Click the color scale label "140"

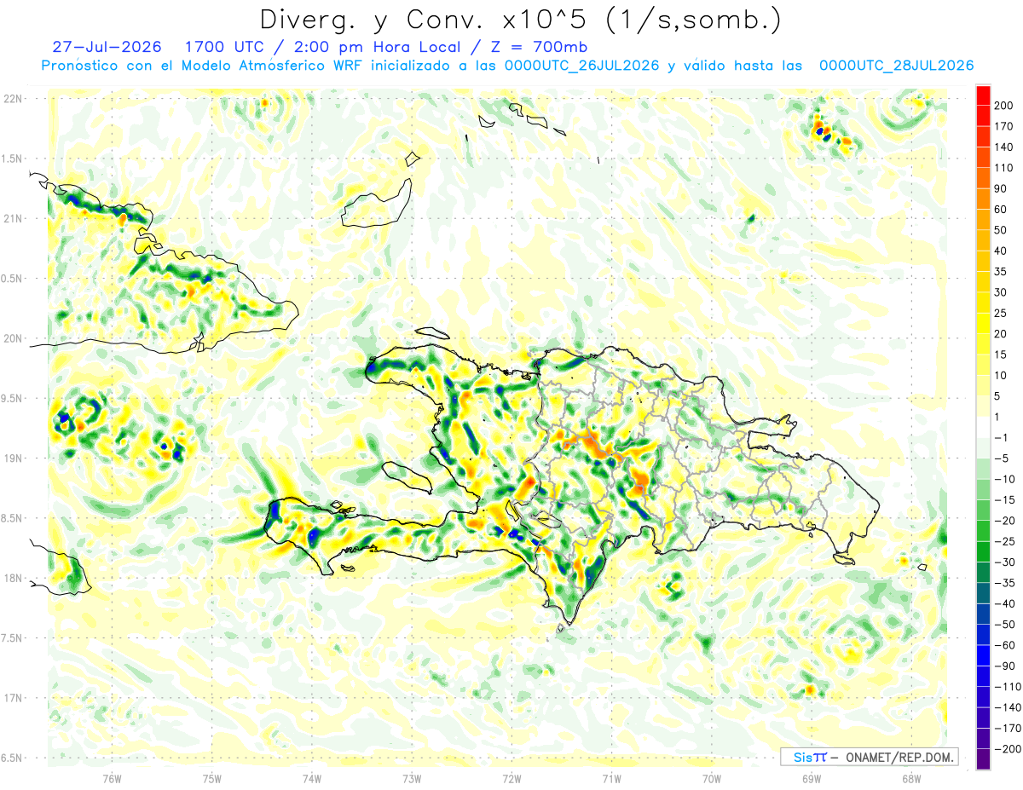click(x=1004, y=147)
